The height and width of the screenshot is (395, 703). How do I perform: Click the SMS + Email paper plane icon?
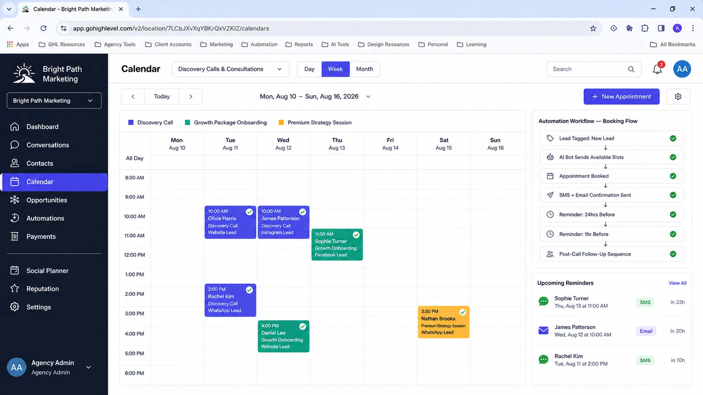pos(550,195)
